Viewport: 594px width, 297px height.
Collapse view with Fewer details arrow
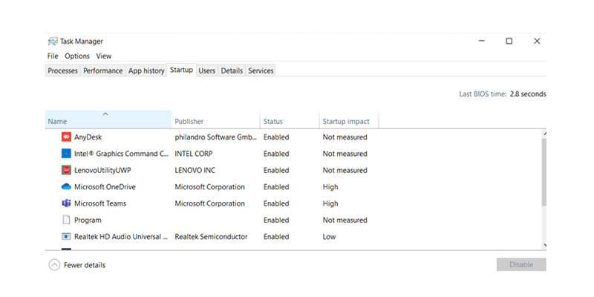coord(54,265)
